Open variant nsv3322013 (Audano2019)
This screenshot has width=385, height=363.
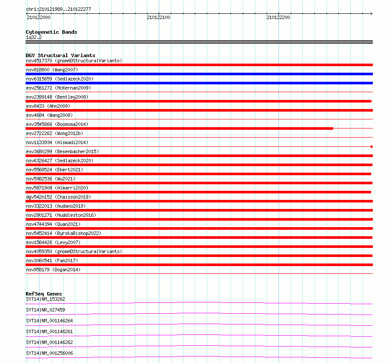tap(56, 206)
